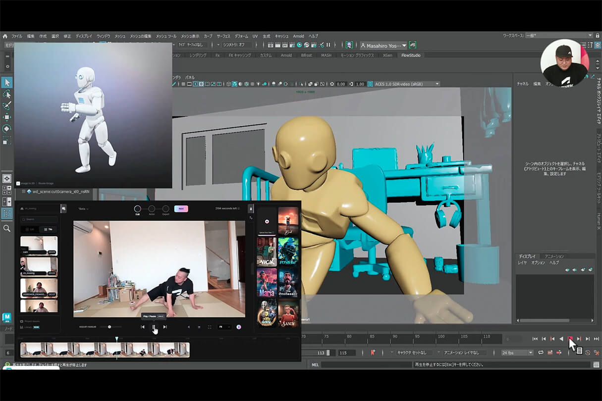The image size is (602, 401).
Task: Open the workspace selector dropdown
Action: coord(559,36)
